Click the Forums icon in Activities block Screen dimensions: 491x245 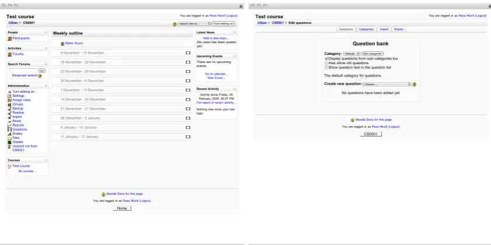pos(10,54)
